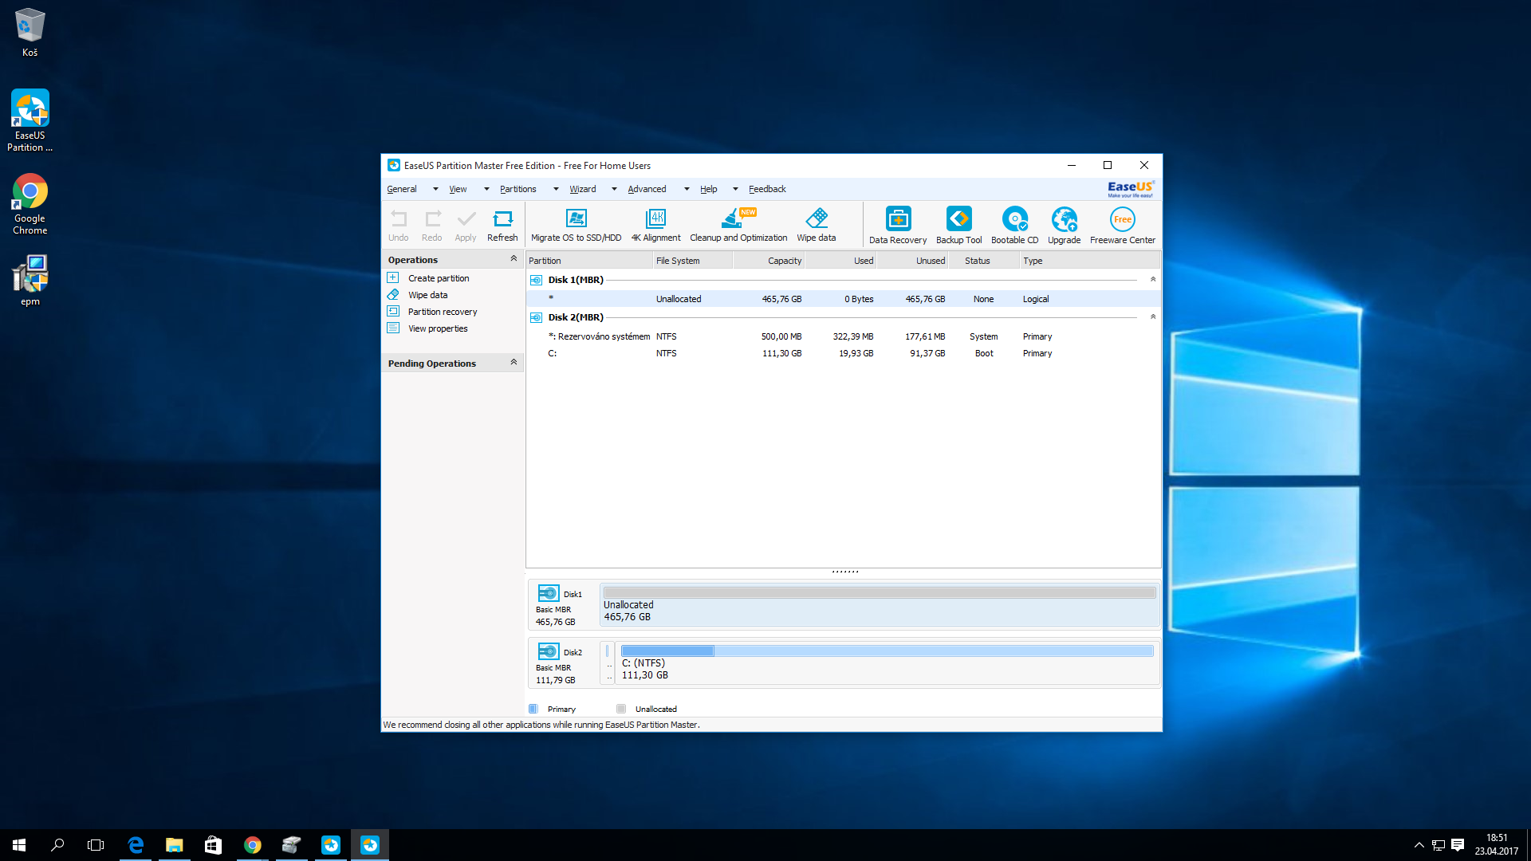Open EaseUS Partition desktop shortcut
The height and width of the screenshot is (861, 1531).
30,120
